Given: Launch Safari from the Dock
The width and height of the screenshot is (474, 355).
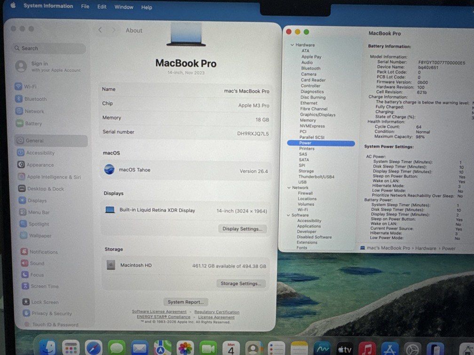Looking at the screenshot, I should pyautogui.click(x=94, y=348).
